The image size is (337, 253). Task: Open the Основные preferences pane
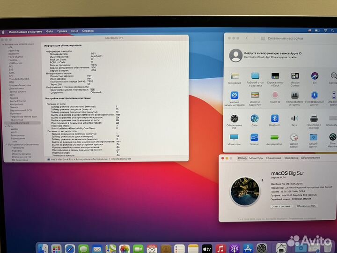pos(234,78)
